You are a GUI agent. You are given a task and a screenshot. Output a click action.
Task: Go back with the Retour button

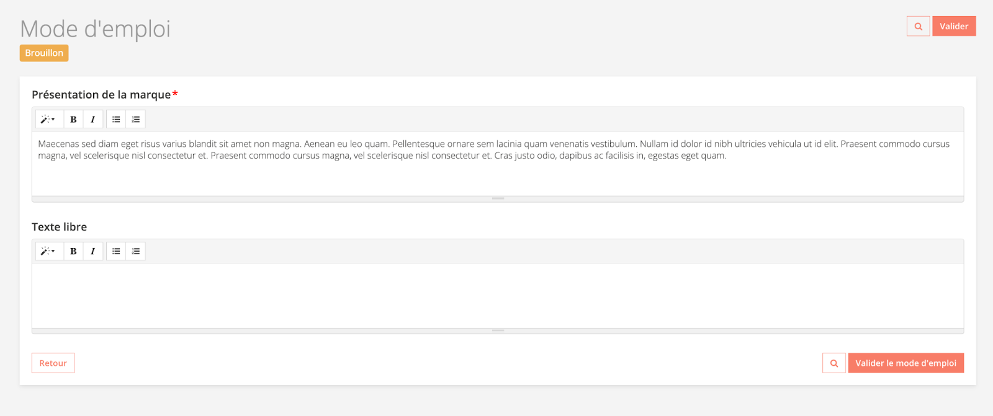click(x=53, y=363)
